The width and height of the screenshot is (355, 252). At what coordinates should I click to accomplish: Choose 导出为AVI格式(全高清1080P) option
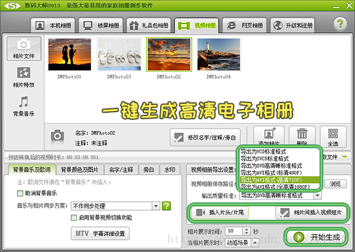pos(279,186)
